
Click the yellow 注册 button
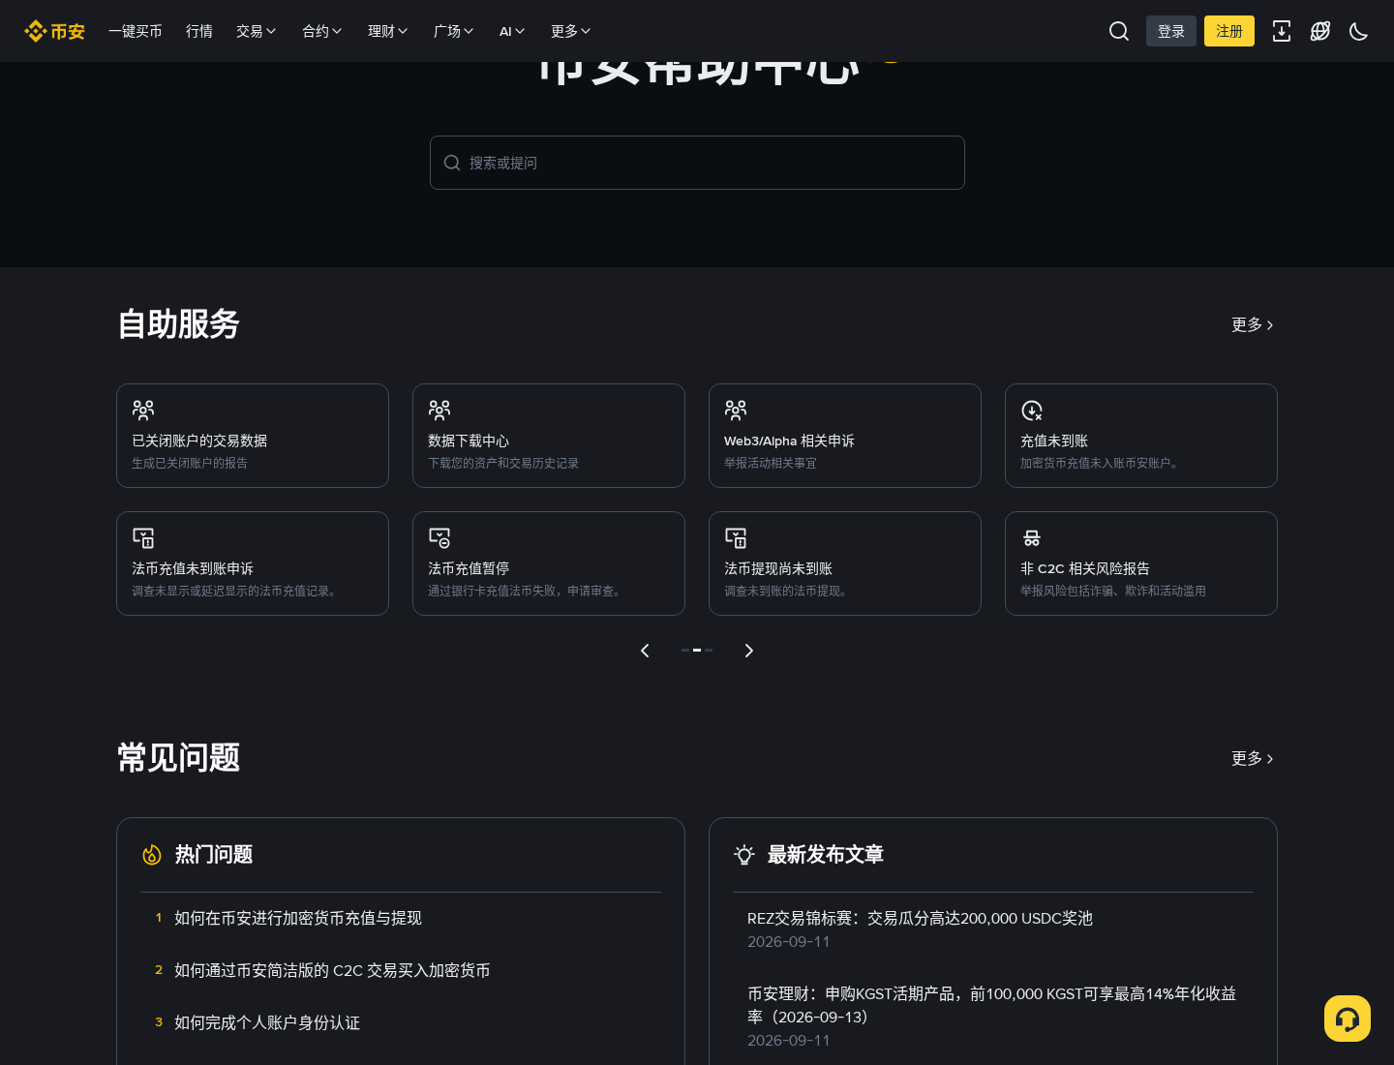pos(1229,31)
